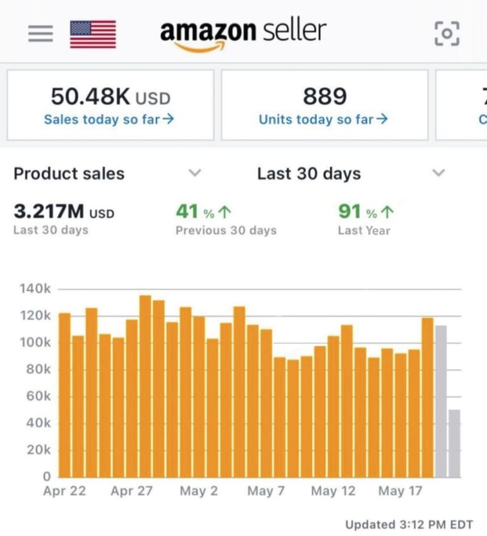487x536 pixels.
Task: Tap the tallest orange bar near Apr 27
Action: [x=145, y=386]
